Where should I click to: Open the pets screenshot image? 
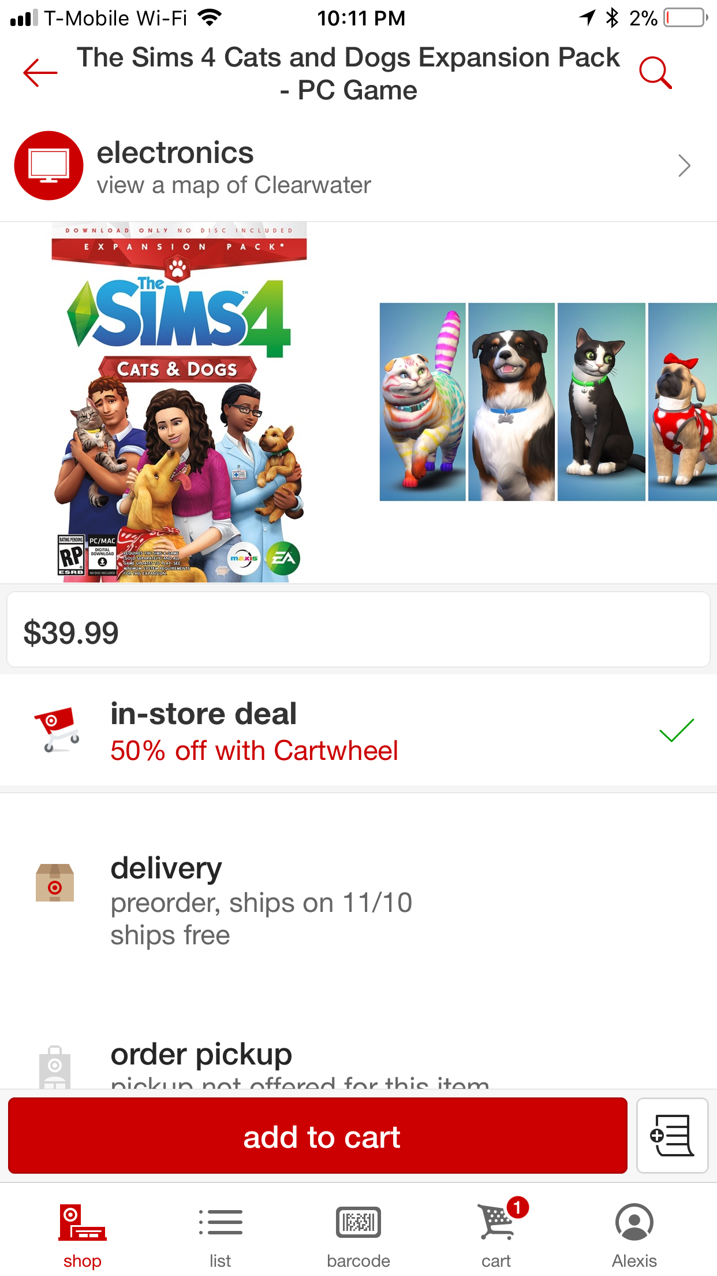548,402
